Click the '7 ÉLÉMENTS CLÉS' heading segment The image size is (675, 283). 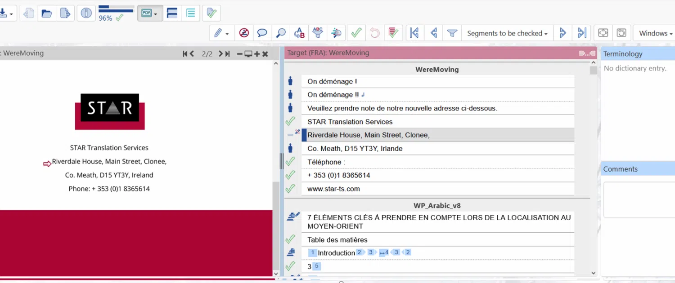tap(438, 222)
